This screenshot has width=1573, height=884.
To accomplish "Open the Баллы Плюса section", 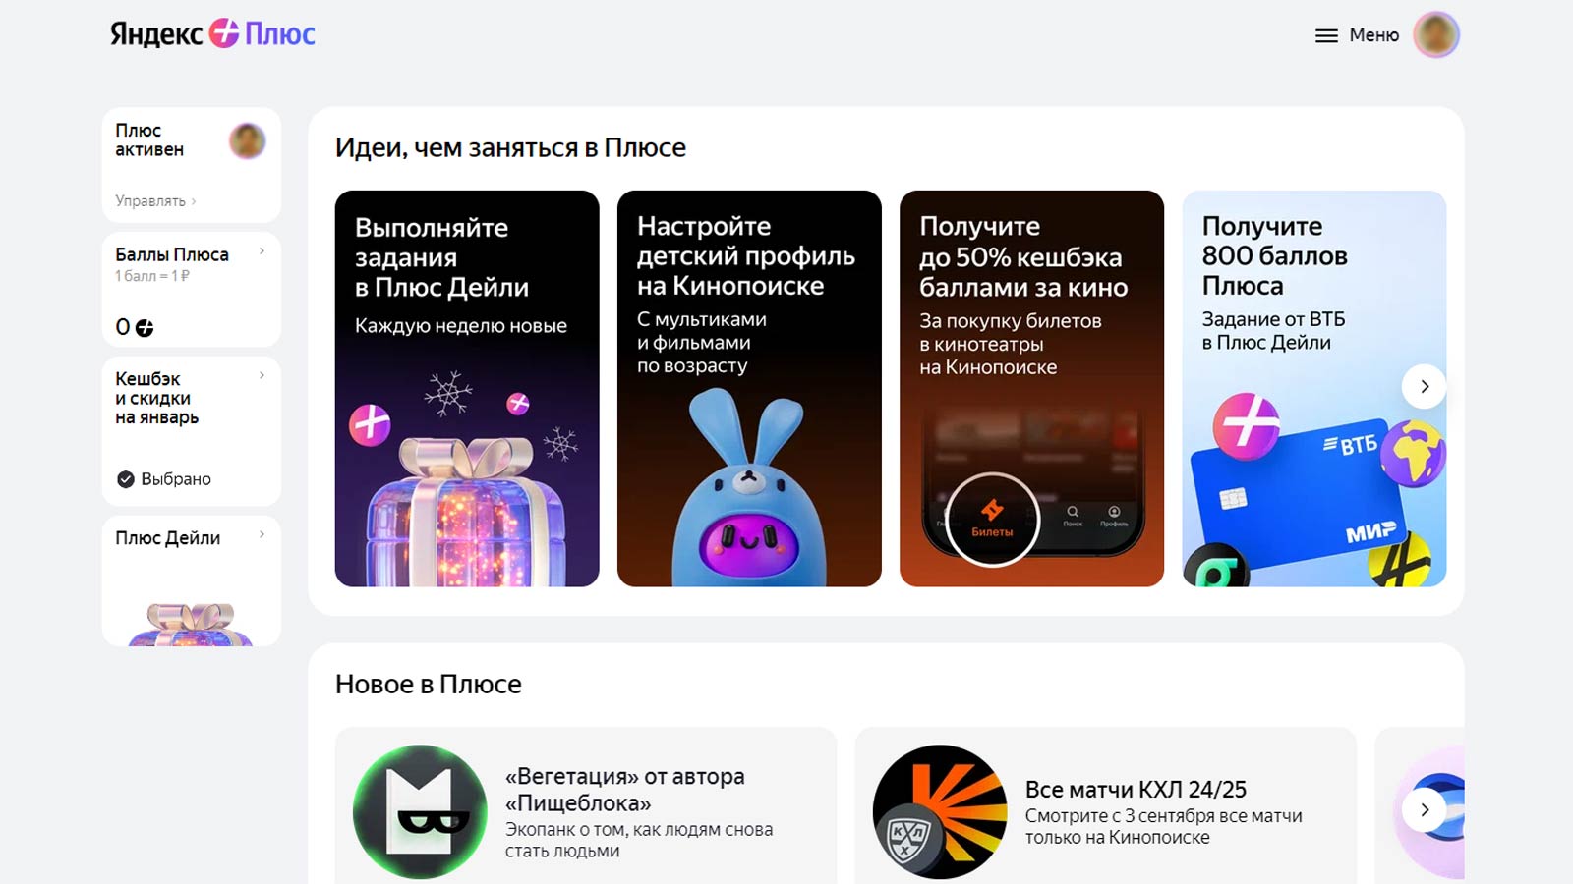I will tap(192, 290).
